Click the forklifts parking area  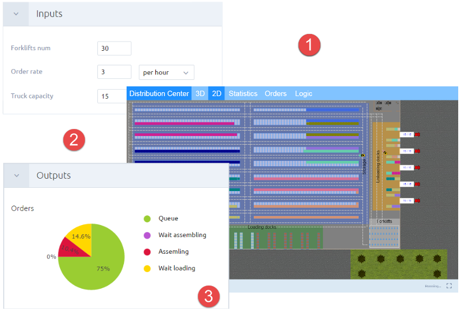tap(384, 236)
